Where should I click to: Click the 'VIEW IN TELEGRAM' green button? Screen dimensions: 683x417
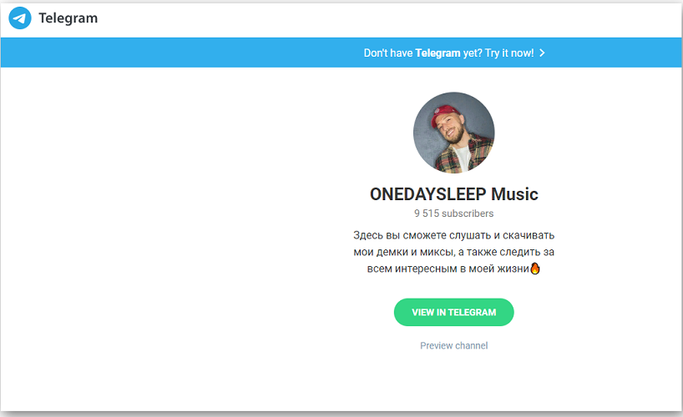454,312
